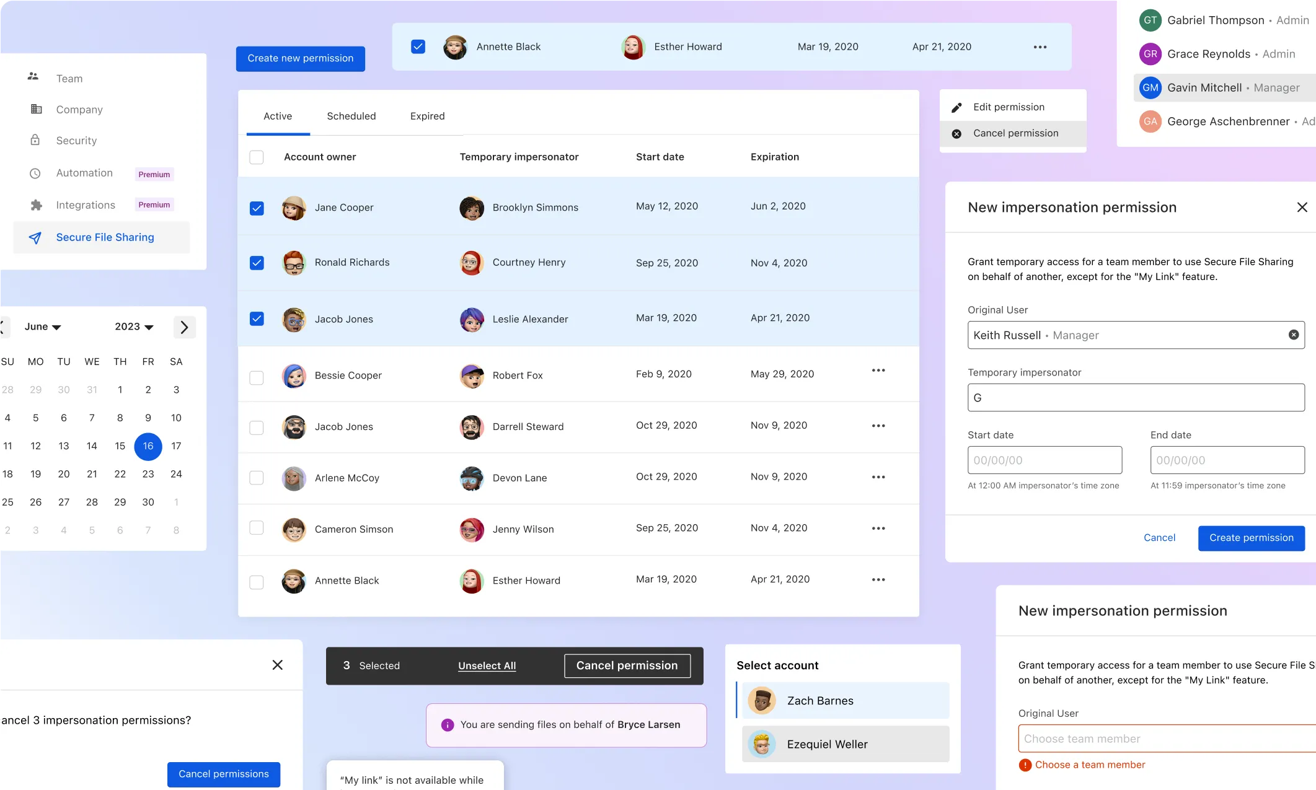Open the June month dropdown

[42, 327]
